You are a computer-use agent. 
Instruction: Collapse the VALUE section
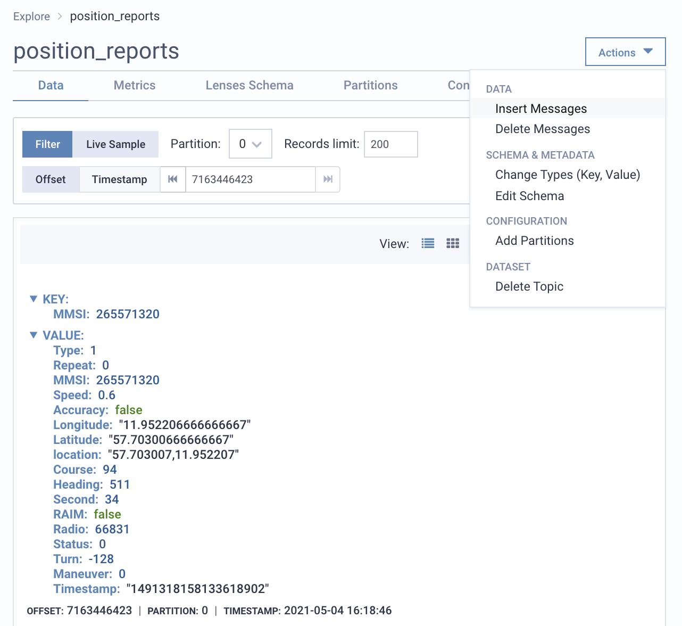[34, 335]
